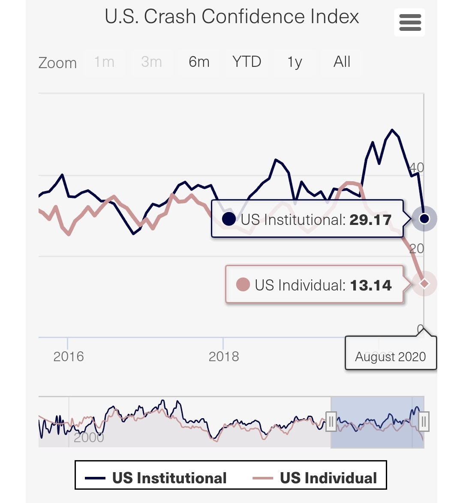This screenshot has height=503, width=463.
Task: Click the 2018 x-axis label
Action: [x=224, y=356]
